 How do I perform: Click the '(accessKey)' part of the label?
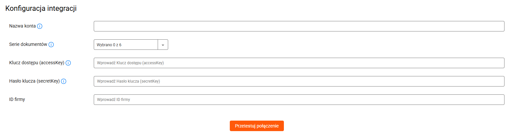tap(52, 63)
